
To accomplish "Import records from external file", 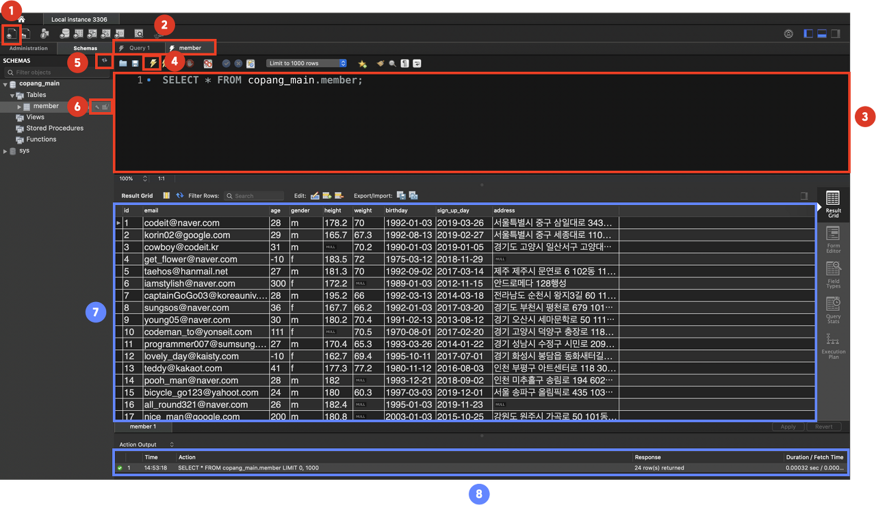I will click(x=413, y=195).
